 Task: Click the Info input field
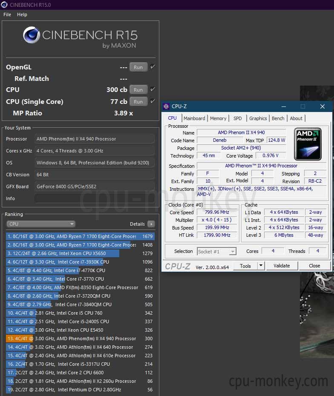pos(95,198)
